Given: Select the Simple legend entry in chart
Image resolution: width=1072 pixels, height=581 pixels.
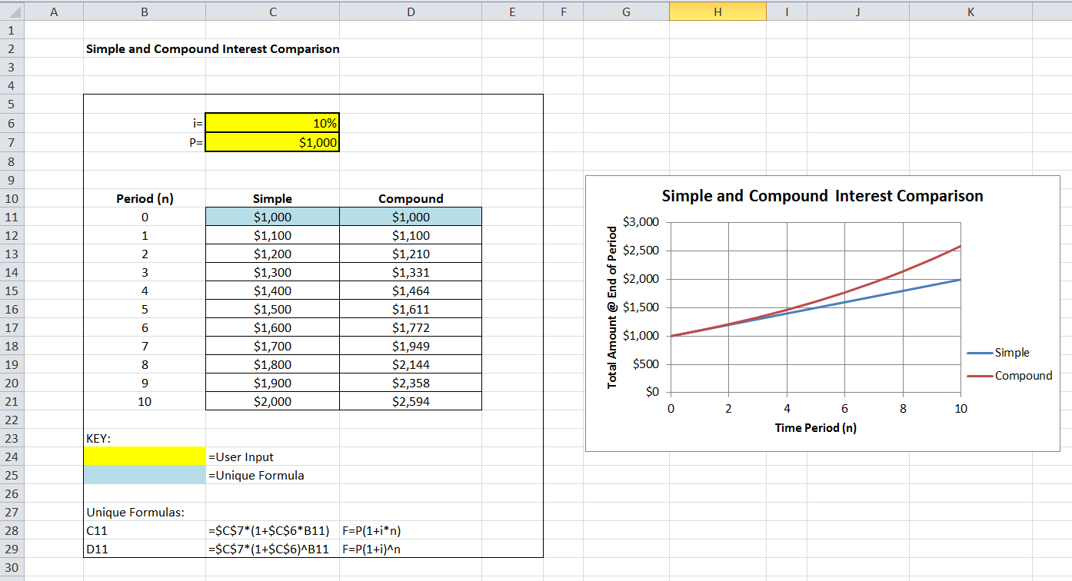Looking at the screenshot, I should [1011, 353].
